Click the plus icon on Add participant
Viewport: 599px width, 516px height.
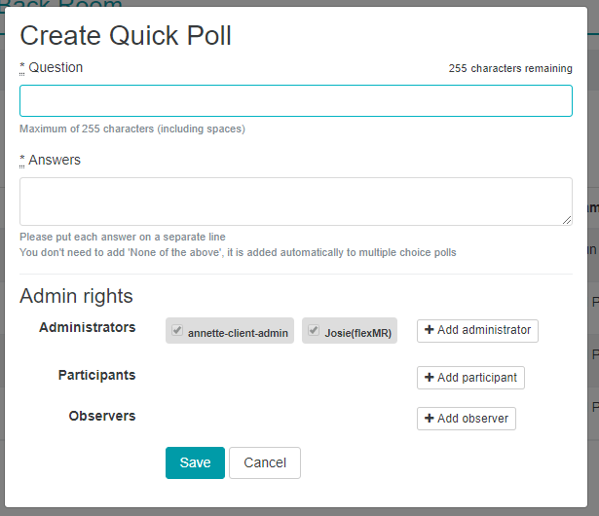(429, 378)
